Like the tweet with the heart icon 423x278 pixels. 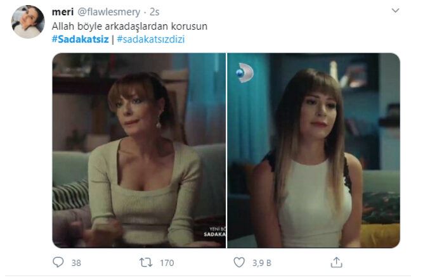[239, 262]
